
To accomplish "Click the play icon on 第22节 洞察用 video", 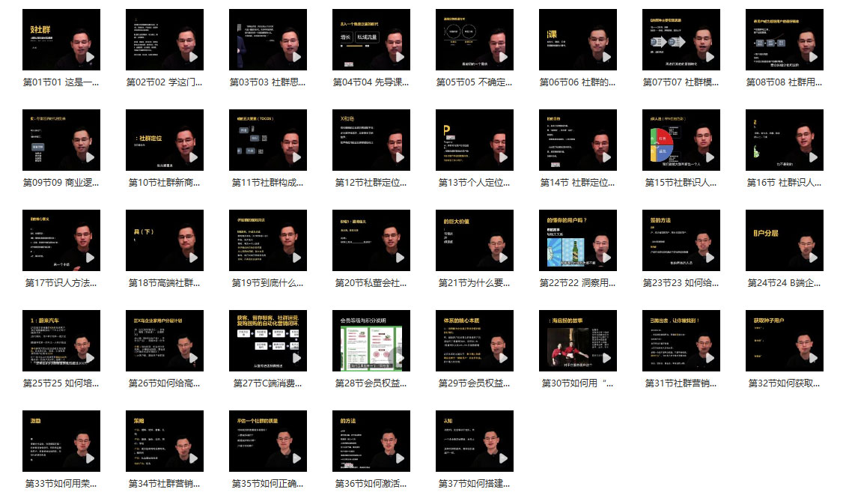I will pyautogui.click(x=606, y=258).
